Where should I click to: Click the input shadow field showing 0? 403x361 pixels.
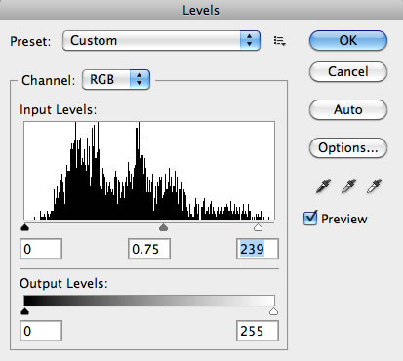tap(41, 249)
